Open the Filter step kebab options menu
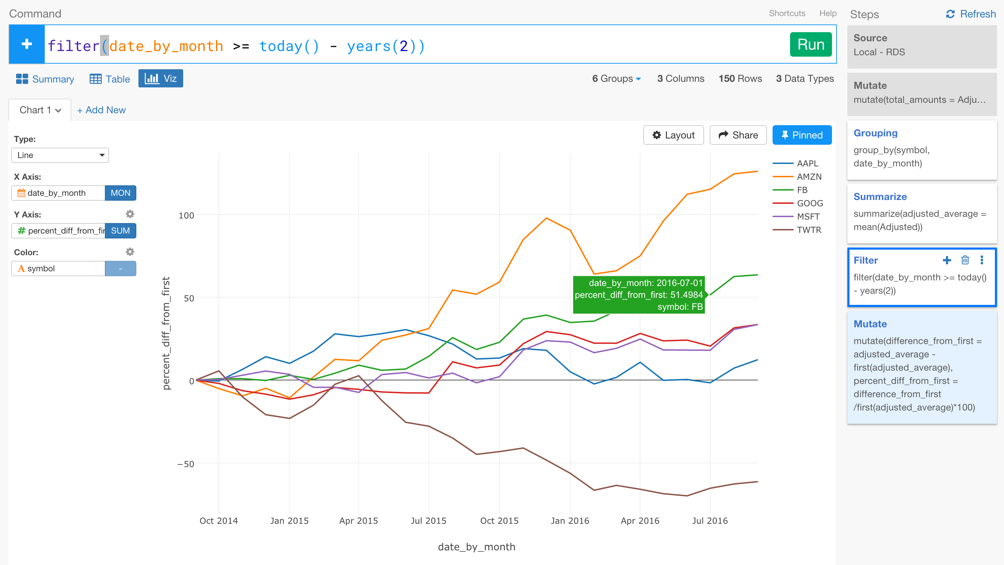 pos(982,260)
